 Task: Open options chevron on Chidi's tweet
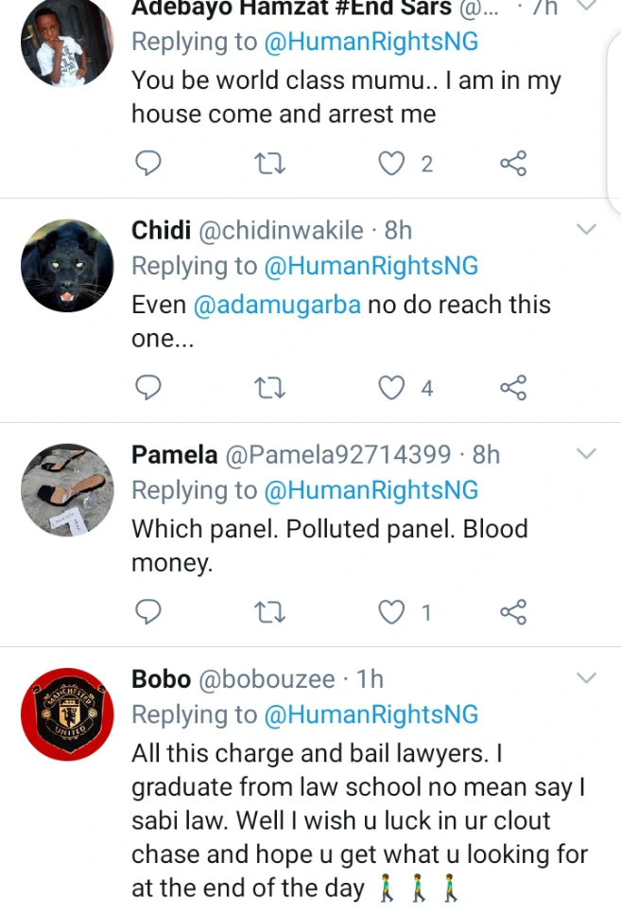pos(586,230)
